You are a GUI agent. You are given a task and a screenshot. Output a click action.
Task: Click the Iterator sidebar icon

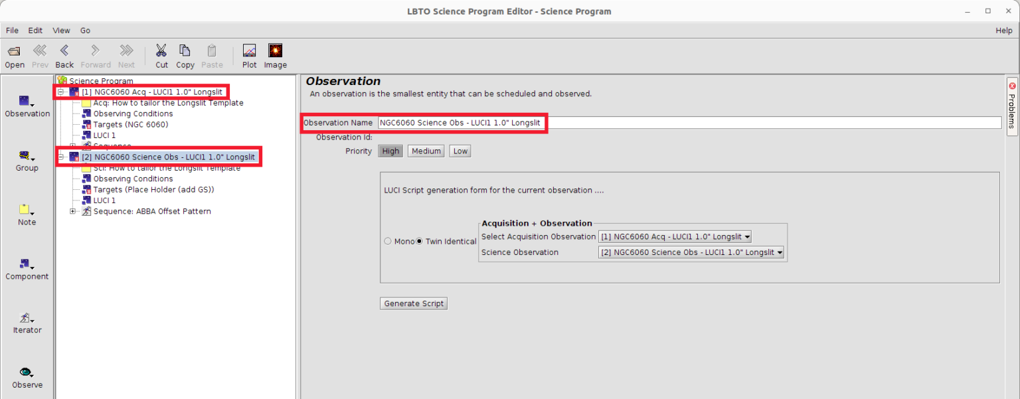(27, 319)
